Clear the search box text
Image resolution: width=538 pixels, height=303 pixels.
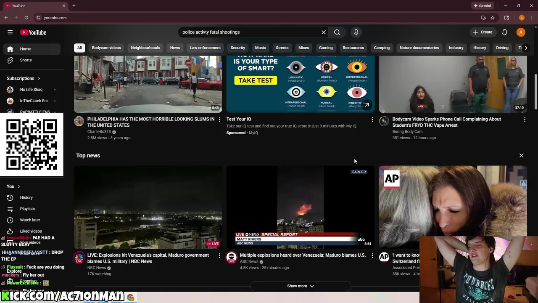(x=324, y=32)
